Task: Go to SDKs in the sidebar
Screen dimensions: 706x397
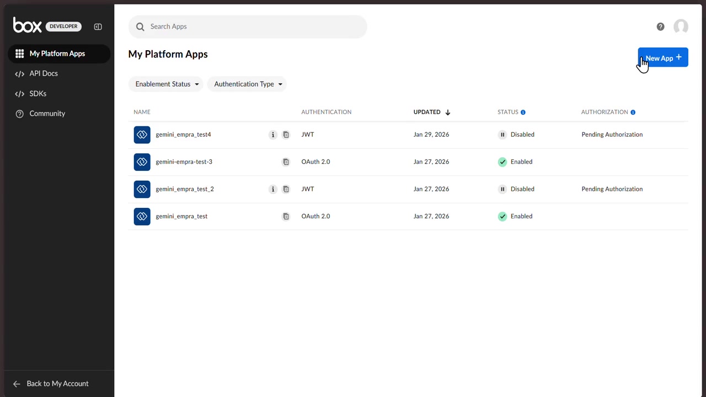Action: pos(38,94)
